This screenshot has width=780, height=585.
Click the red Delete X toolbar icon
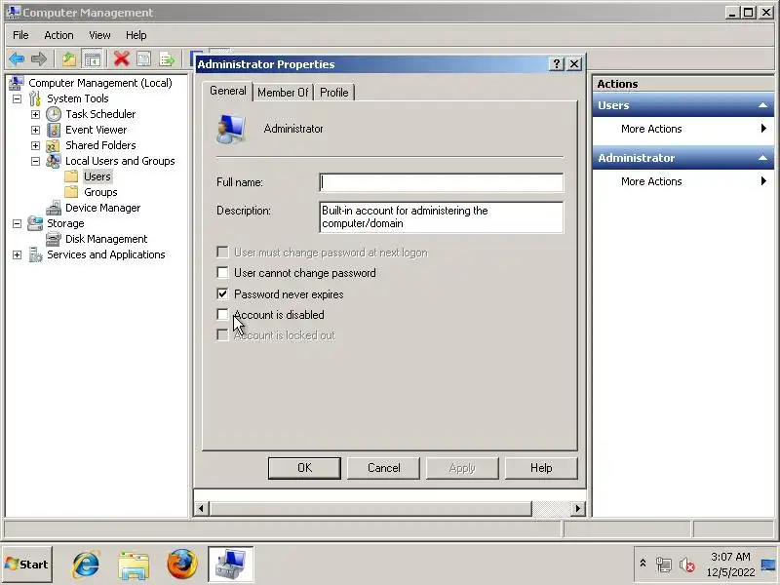point(121,58)
